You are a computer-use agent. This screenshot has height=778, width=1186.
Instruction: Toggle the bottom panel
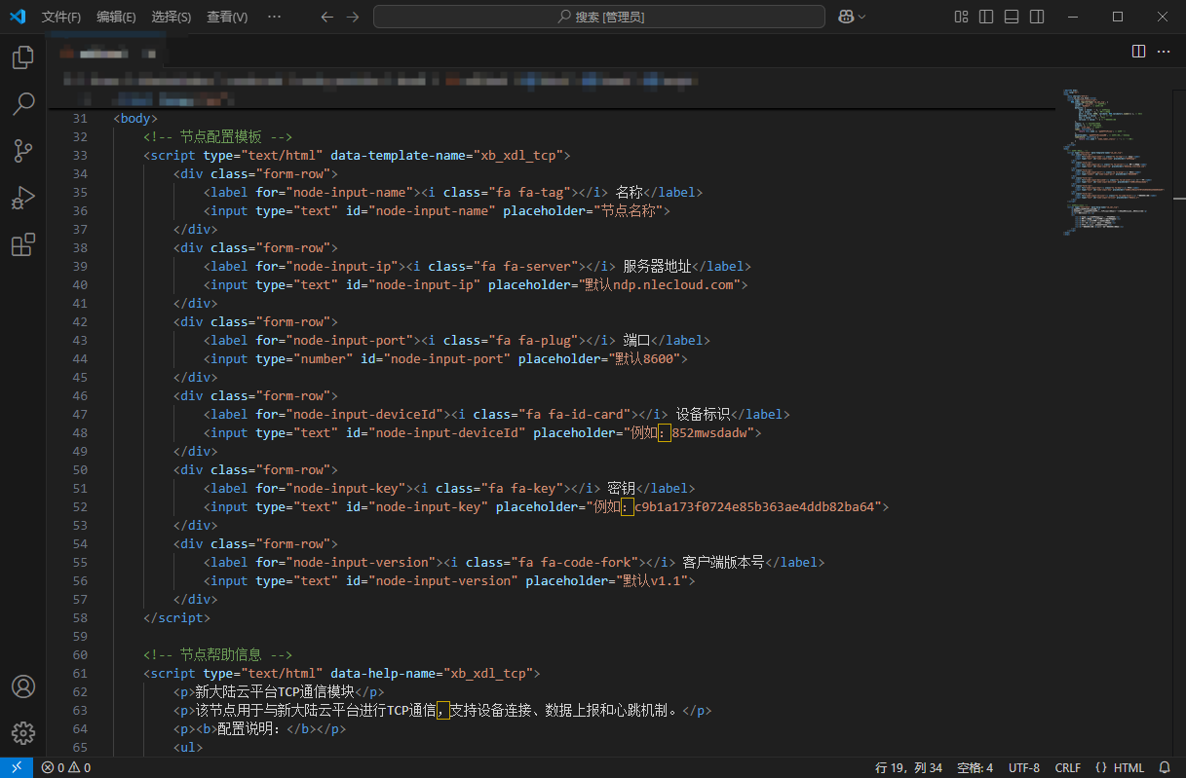coord(1012,17)
